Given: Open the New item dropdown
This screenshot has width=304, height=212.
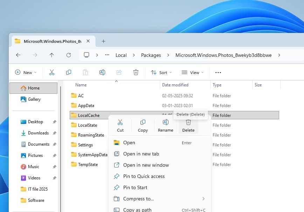Looking at the screenshot, I should point(26,73).
